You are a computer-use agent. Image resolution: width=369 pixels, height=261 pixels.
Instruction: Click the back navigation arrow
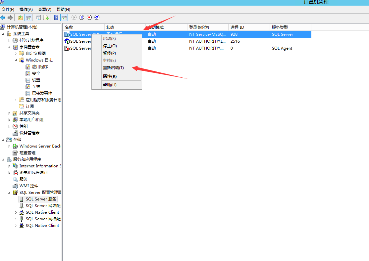3,17
